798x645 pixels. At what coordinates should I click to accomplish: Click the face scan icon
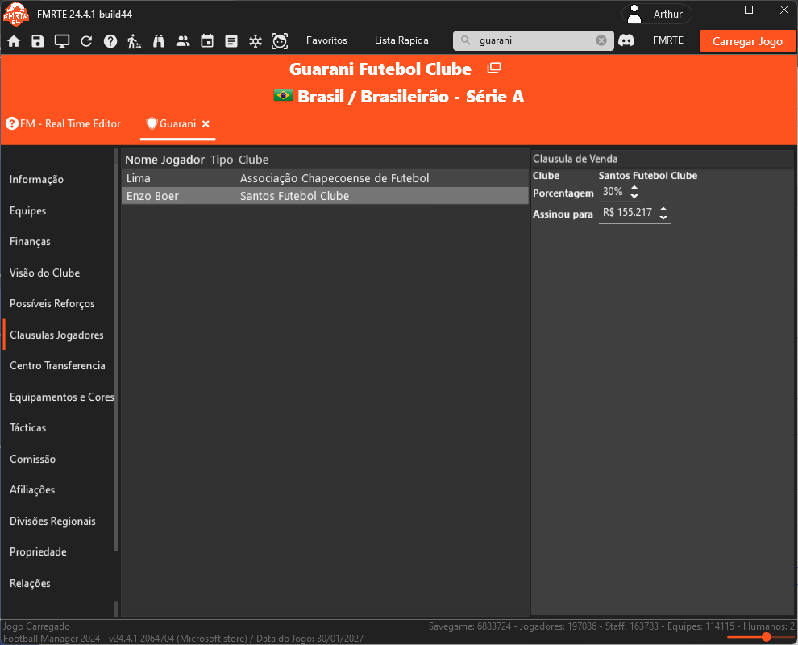tap(280, 41)
